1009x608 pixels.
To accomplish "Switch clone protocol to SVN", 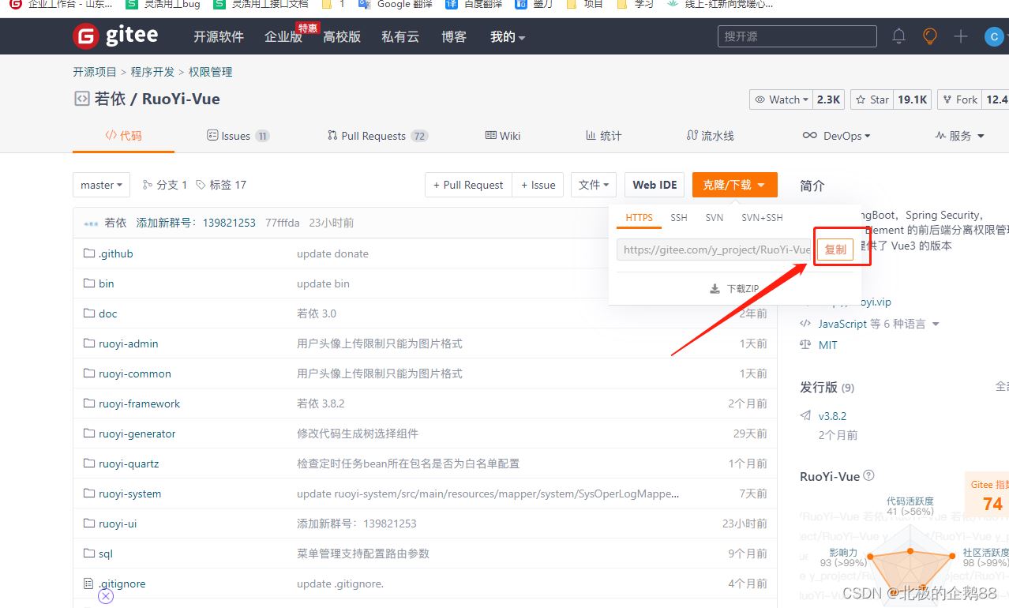I will [x=714, y=217].
